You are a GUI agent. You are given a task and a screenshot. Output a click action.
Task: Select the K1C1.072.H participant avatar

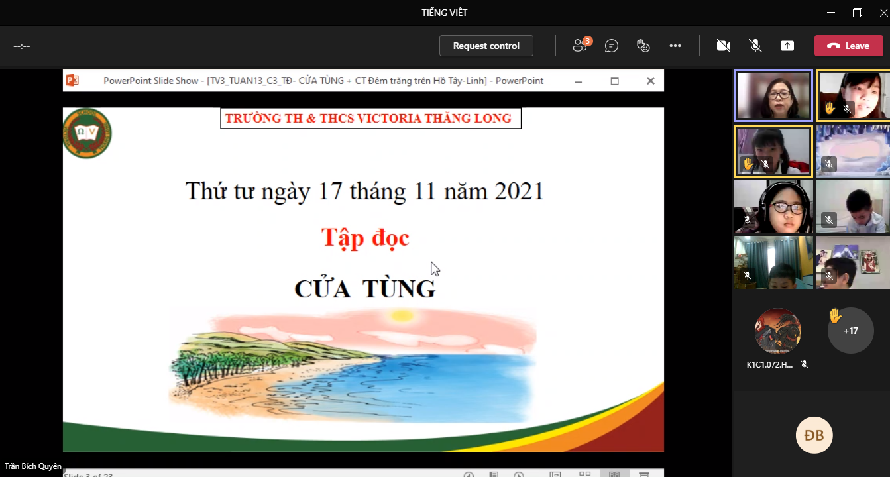(778, 331)
